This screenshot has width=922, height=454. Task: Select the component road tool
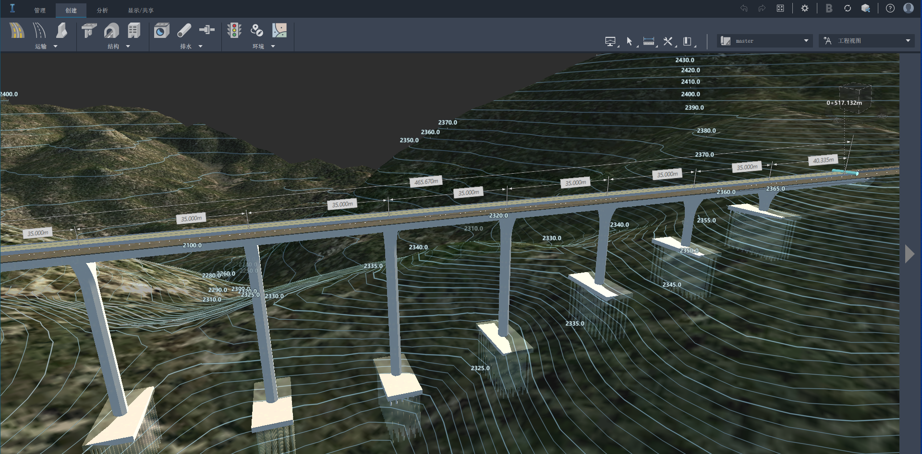pos(17,31)
